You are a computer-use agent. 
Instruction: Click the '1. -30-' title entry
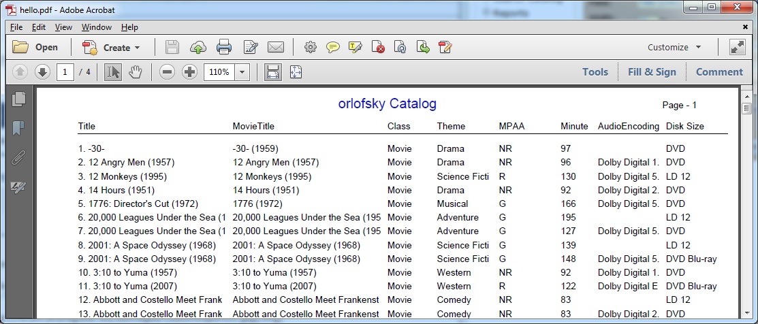coord(91,148)
